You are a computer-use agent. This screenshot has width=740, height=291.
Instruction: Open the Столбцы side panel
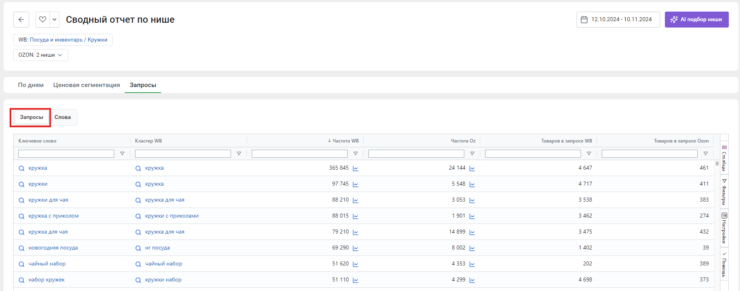pos(724,158)
